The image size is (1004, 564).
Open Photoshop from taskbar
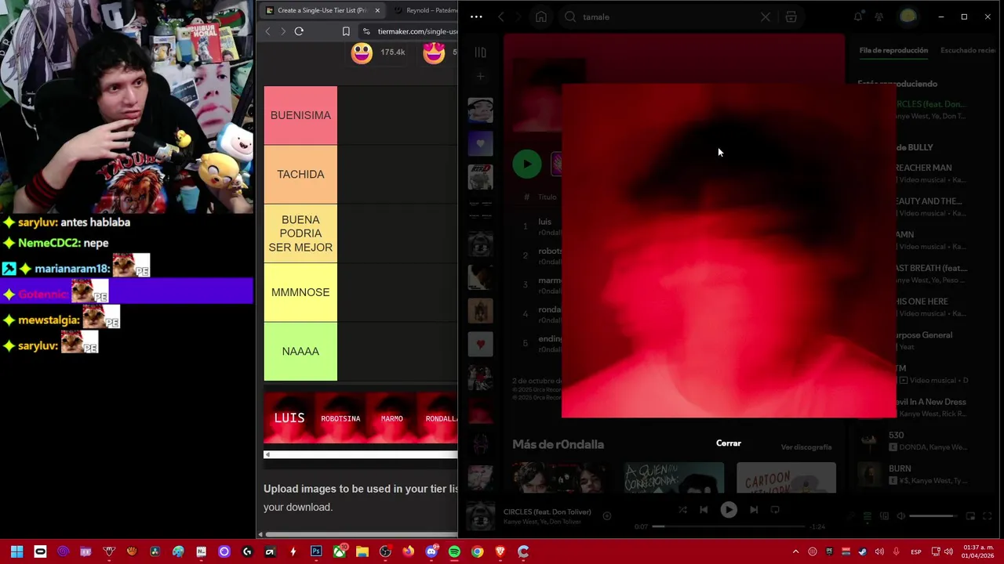click(x=316, y=551)
